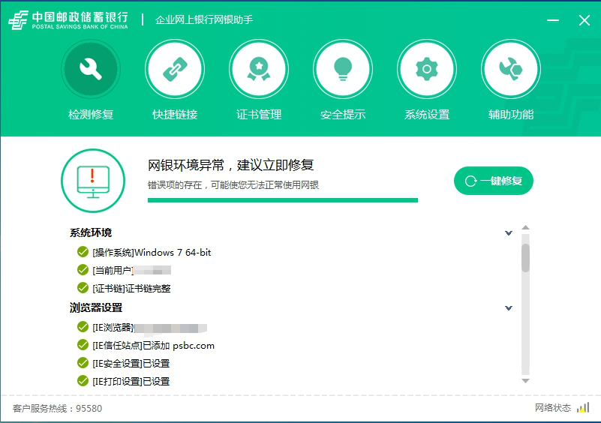Screen dimensions: 601x423
Task: Select the 系统设置 tab label
Action: 427,114
